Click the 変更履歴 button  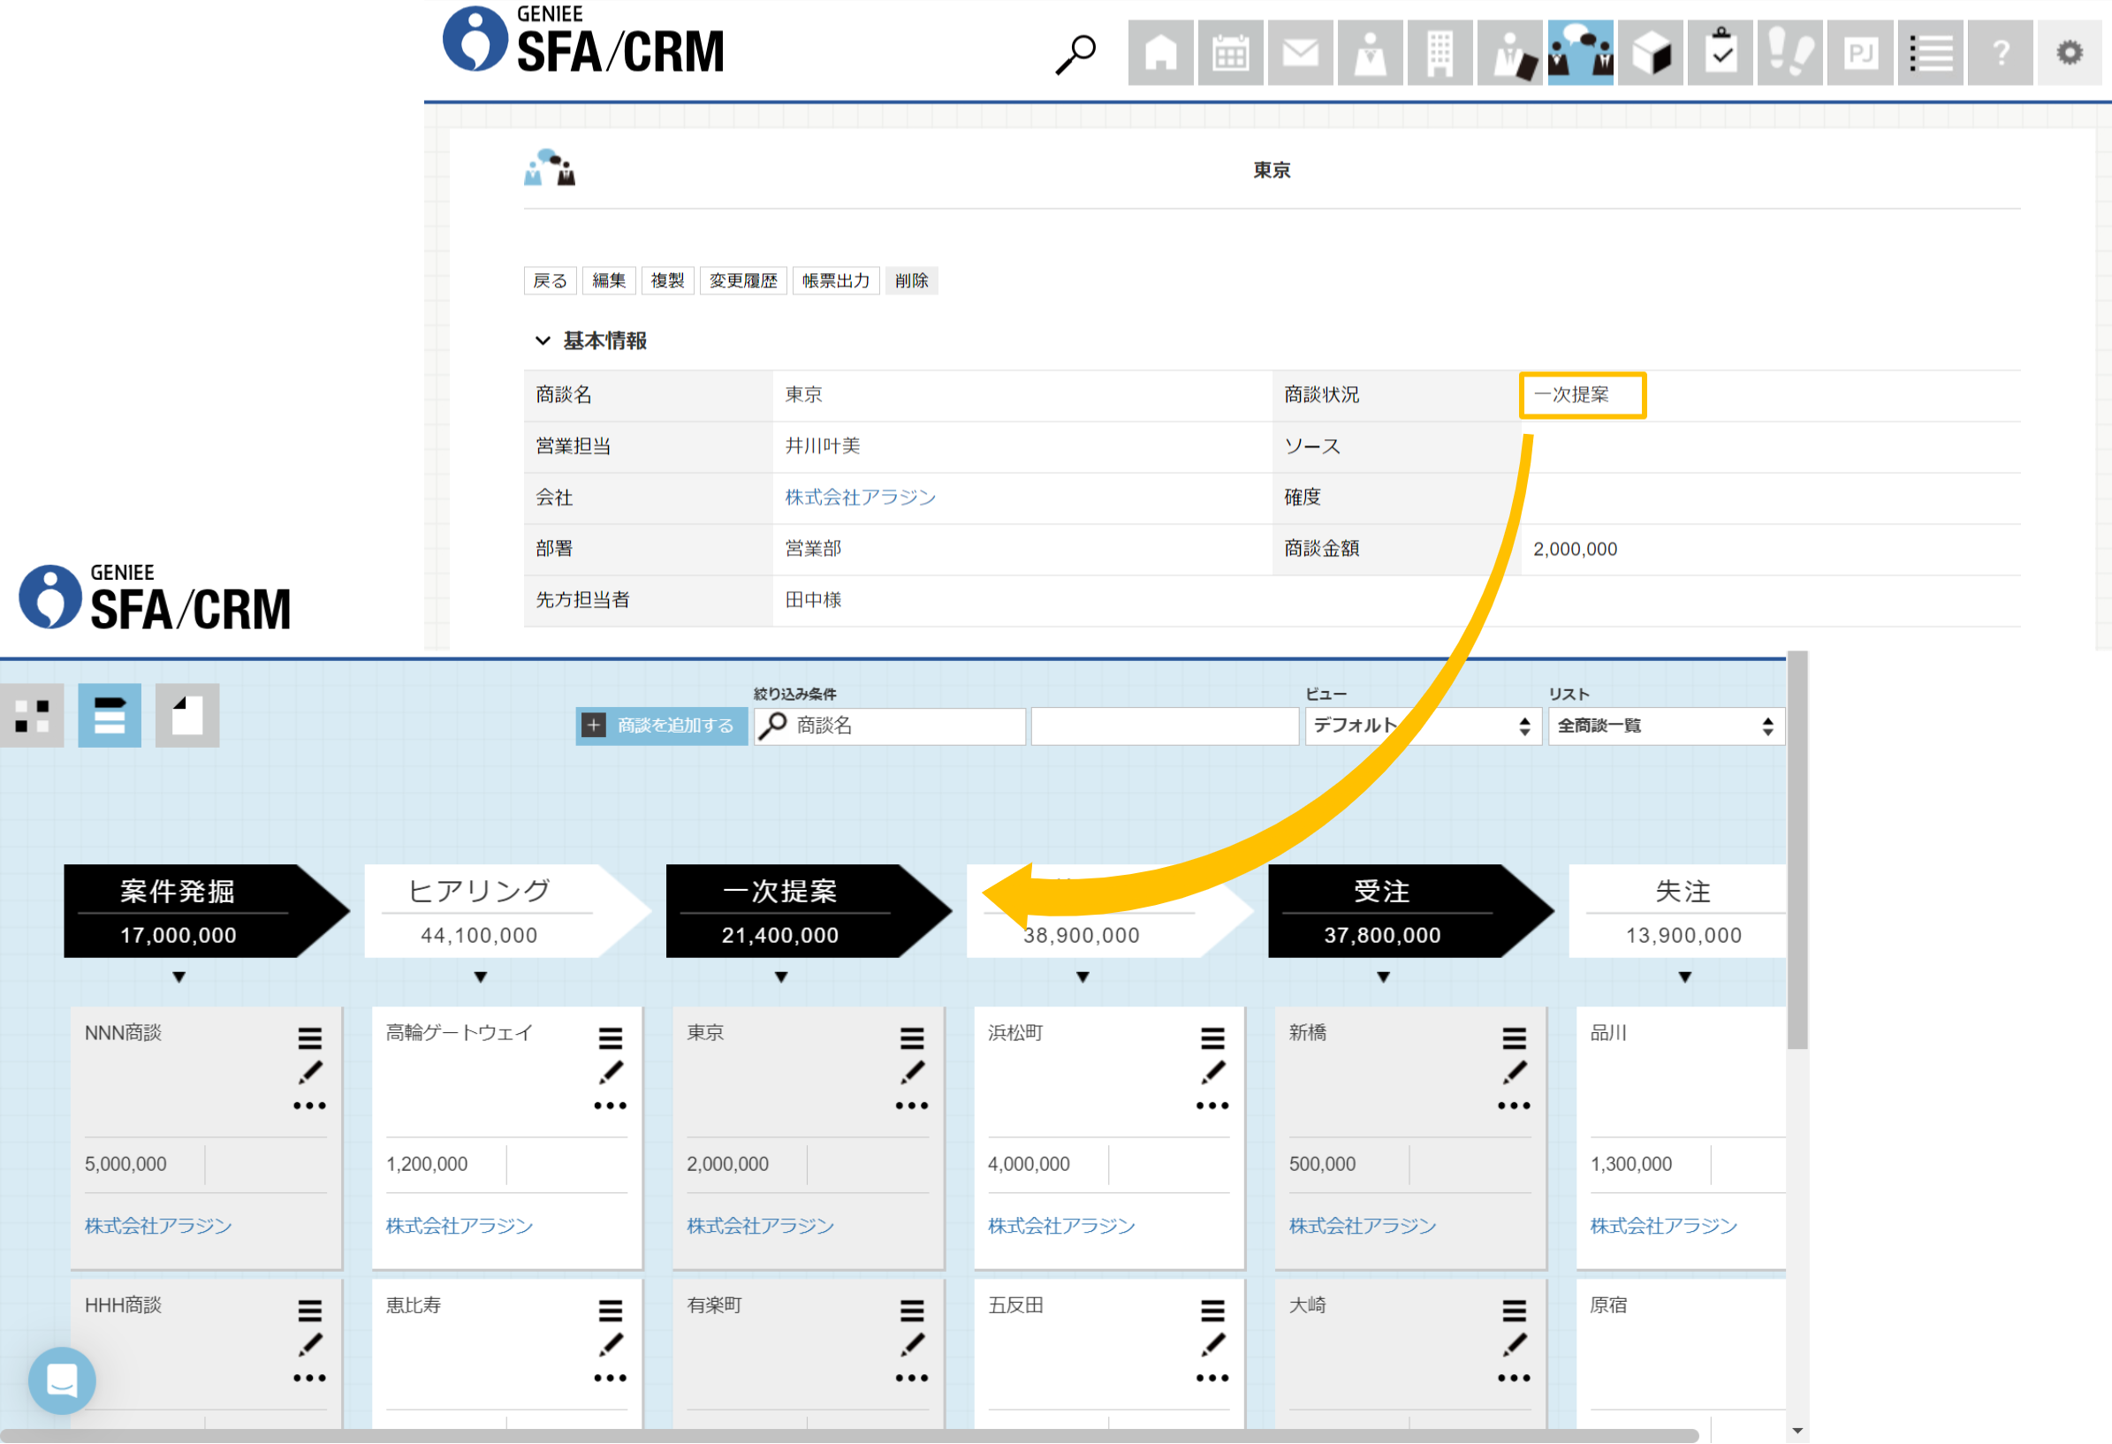pos(743,281)
